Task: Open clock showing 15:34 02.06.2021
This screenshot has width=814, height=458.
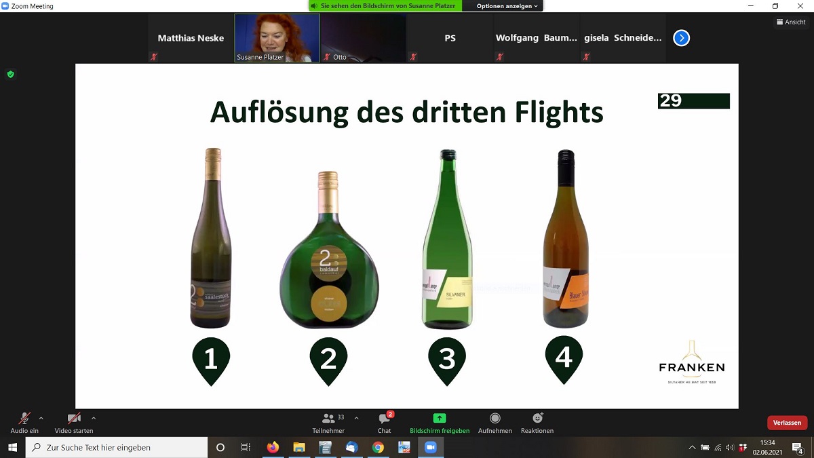Action: [768, 447]
